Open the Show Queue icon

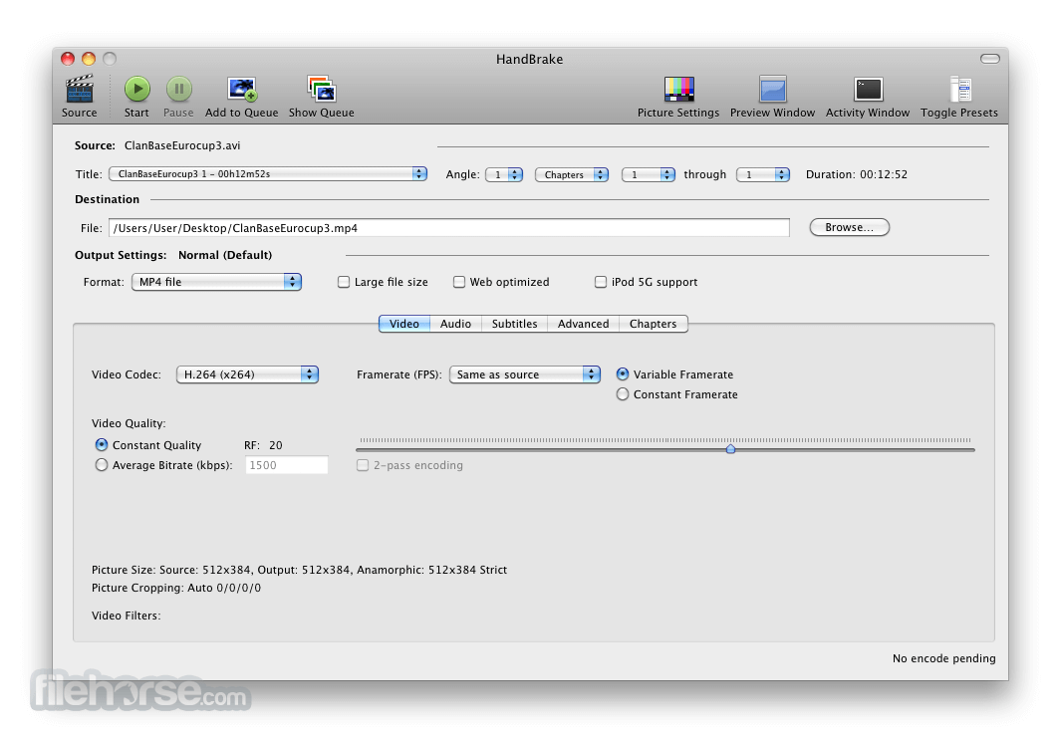click(322, 89)
